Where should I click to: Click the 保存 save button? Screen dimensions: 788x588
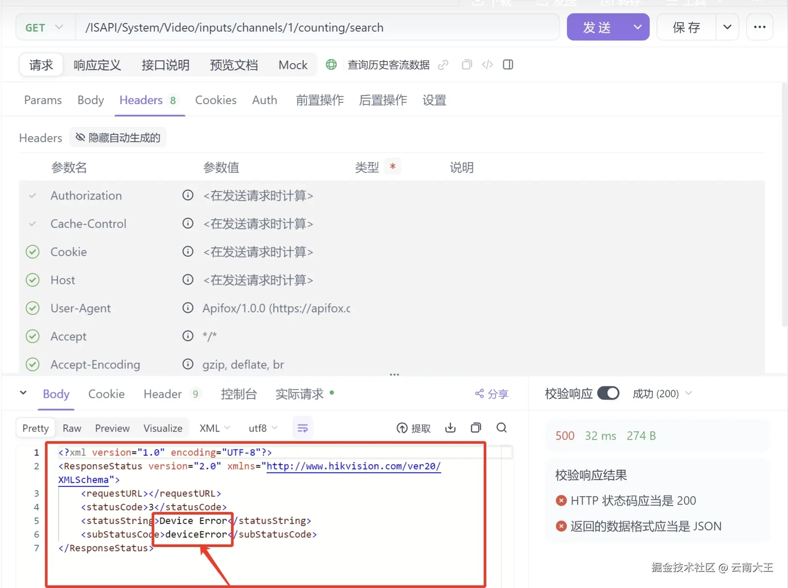click(x=686, y=27)
